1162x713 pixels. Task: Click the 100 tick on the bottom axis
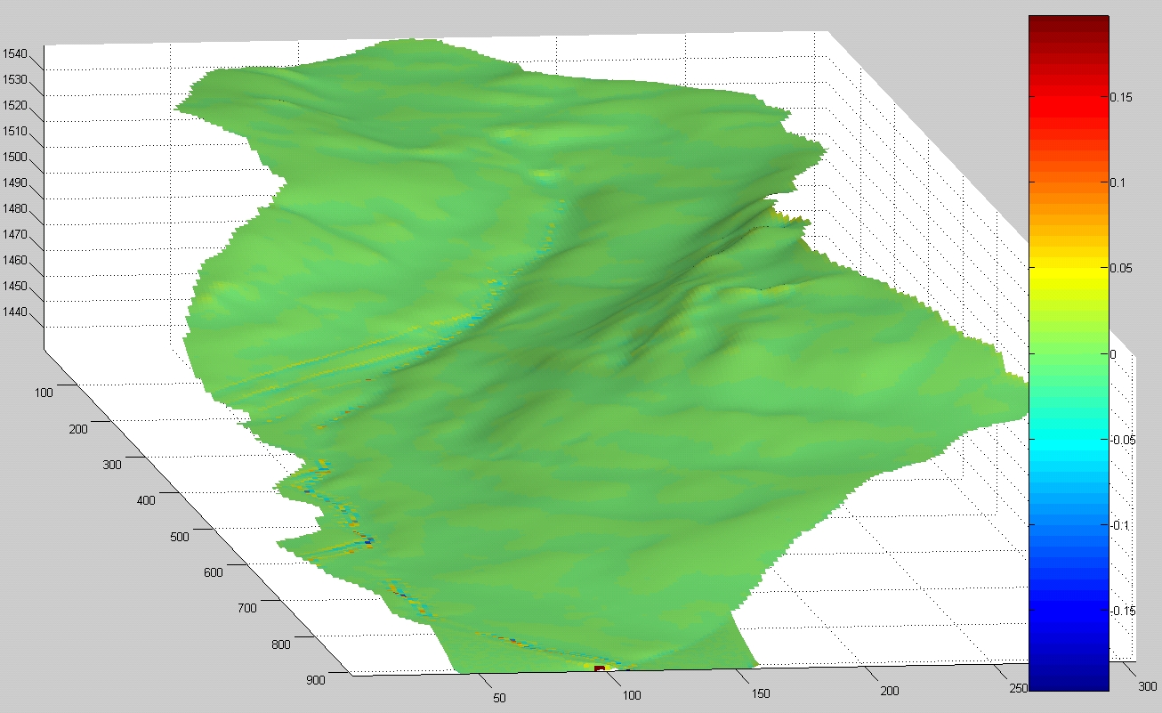(x=632, y=694)
